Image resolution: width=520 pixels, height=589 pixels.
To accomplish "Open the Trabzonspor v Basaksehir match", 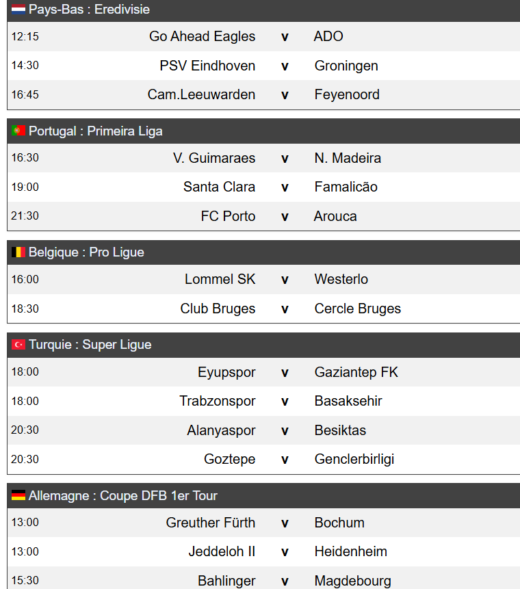I will (263, 401).
